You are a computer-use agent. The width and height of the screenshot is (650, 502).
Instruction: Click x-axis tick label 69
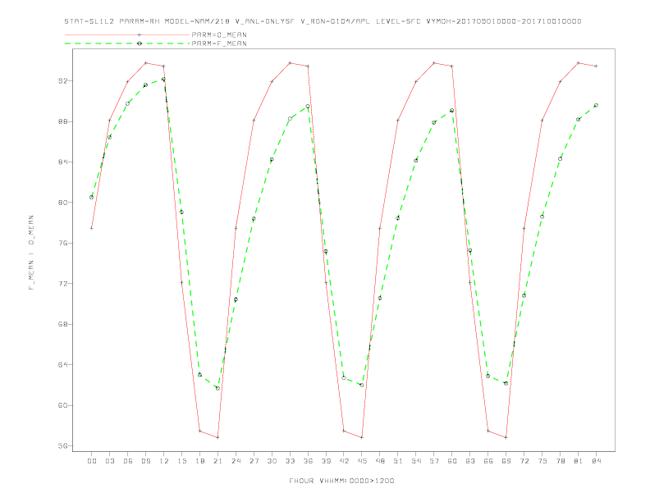pyautogui.click(x=506, y=461)
